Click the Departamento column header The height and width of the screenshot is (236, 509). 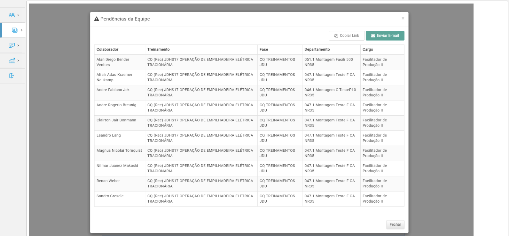click(317, 49)
